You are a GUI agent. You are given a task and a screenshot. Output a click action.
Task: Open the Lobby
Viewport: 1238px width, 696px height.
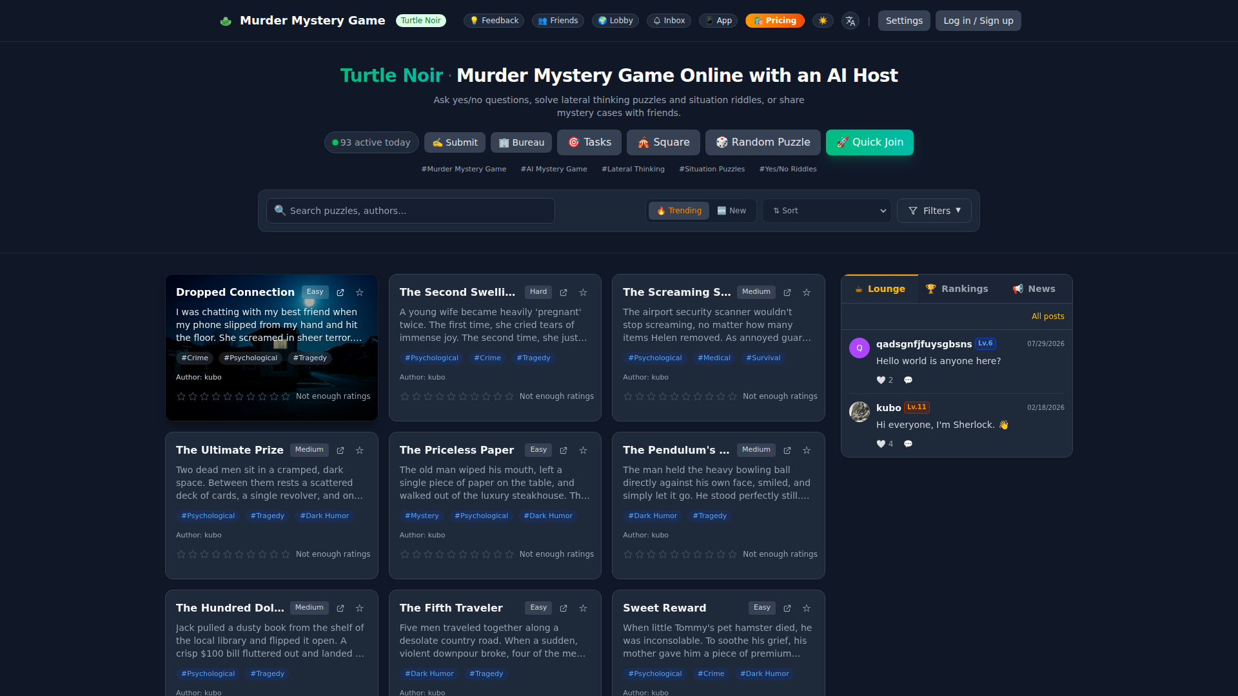point(615,21)
